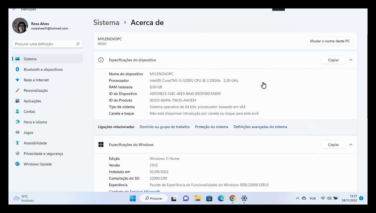Open the Sistema settings category
Viewport: 376px width, 213px height.
[47, 59]
